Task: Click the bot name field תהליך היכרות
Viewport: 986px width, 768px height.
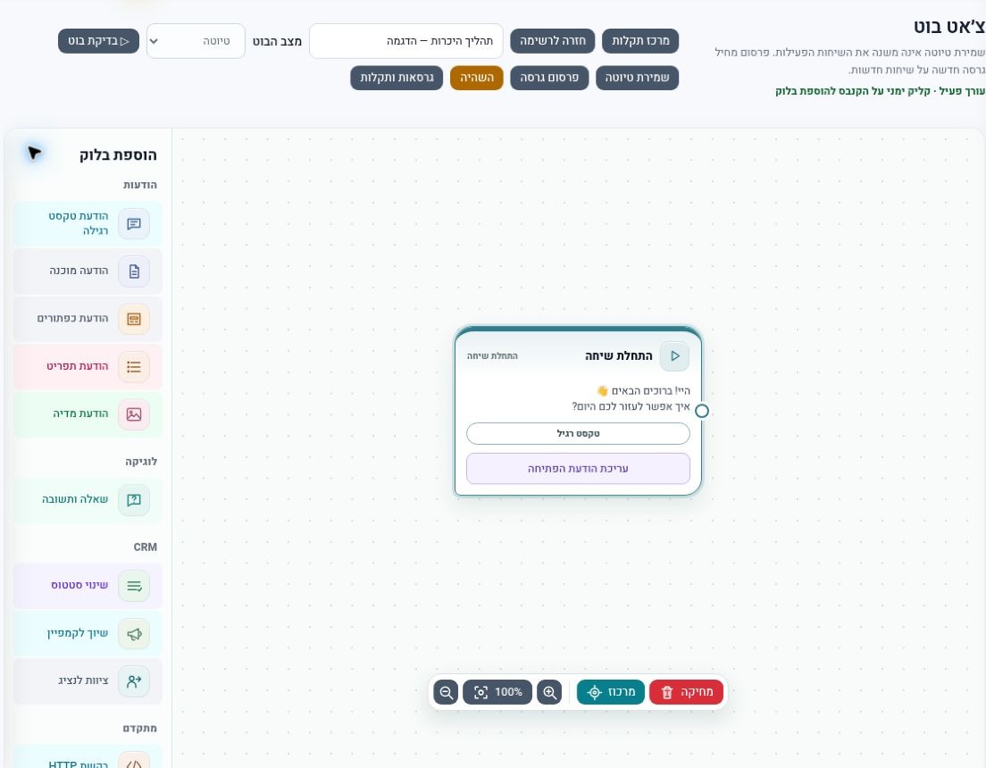Action: tap(406, 41)
